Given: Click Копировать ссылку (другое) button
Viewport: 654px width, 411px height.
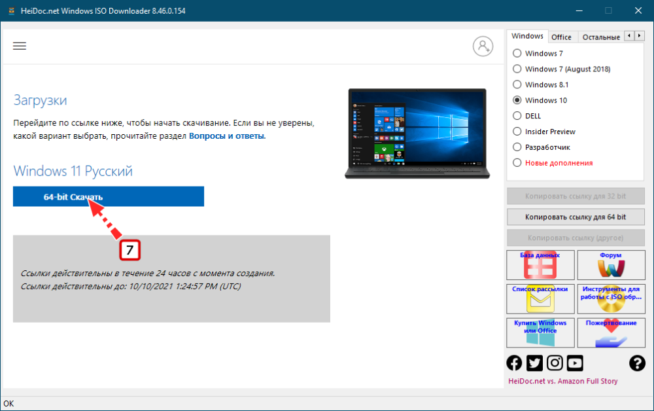Looking at the screenshot, I should point(576,238).
